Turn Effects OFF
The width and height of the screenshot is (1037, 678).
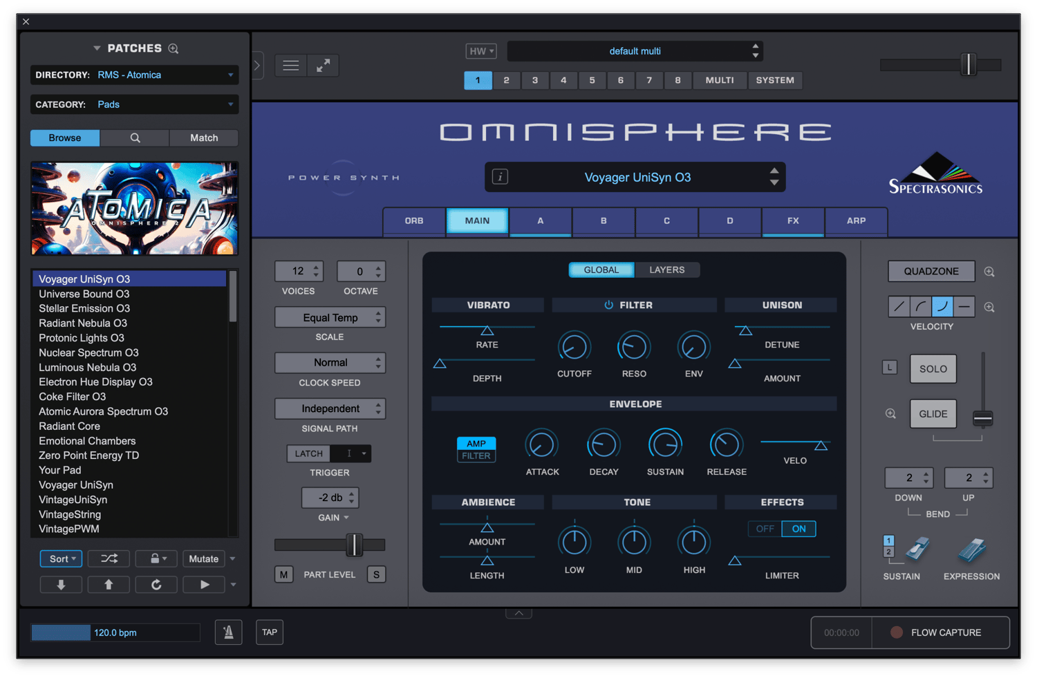(765, 529)
